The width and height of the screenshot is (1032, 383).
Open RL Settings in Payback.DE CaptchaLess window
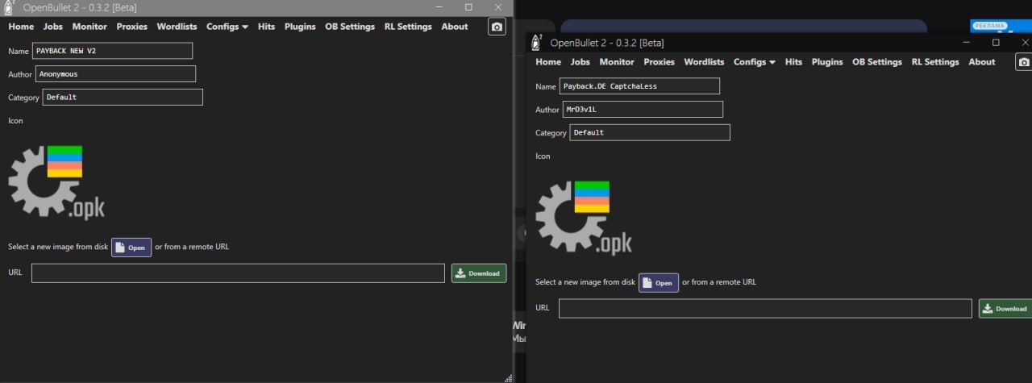pyautogui.click(x=934, y=62)
